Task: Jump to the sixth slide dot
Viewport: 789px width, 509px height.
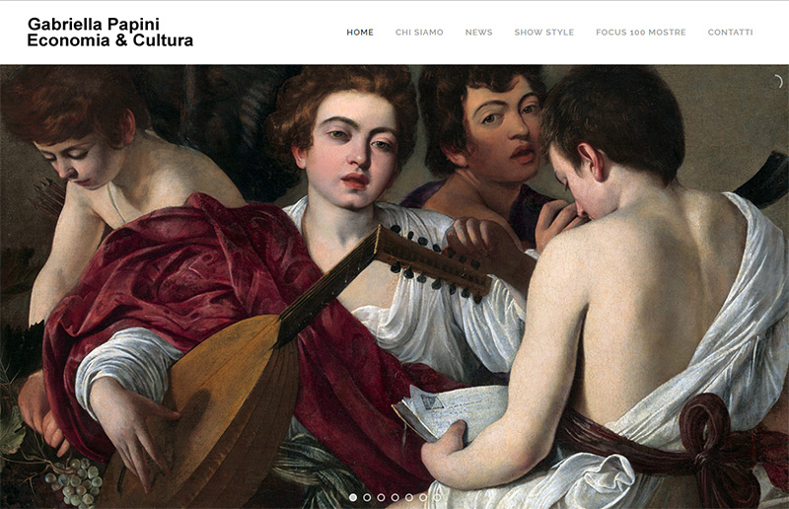Action: coord(424,497)
